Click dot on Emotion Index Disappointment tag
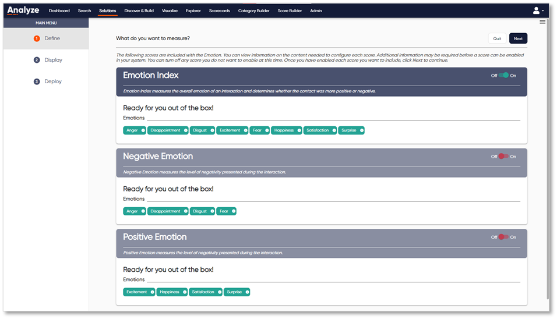 [185, 130]
